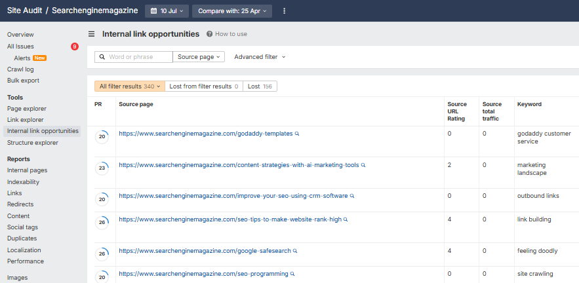The width and height of the screenshot is (579, 283).
Task: Click the red issues count badge
Action: coord(75,47)
